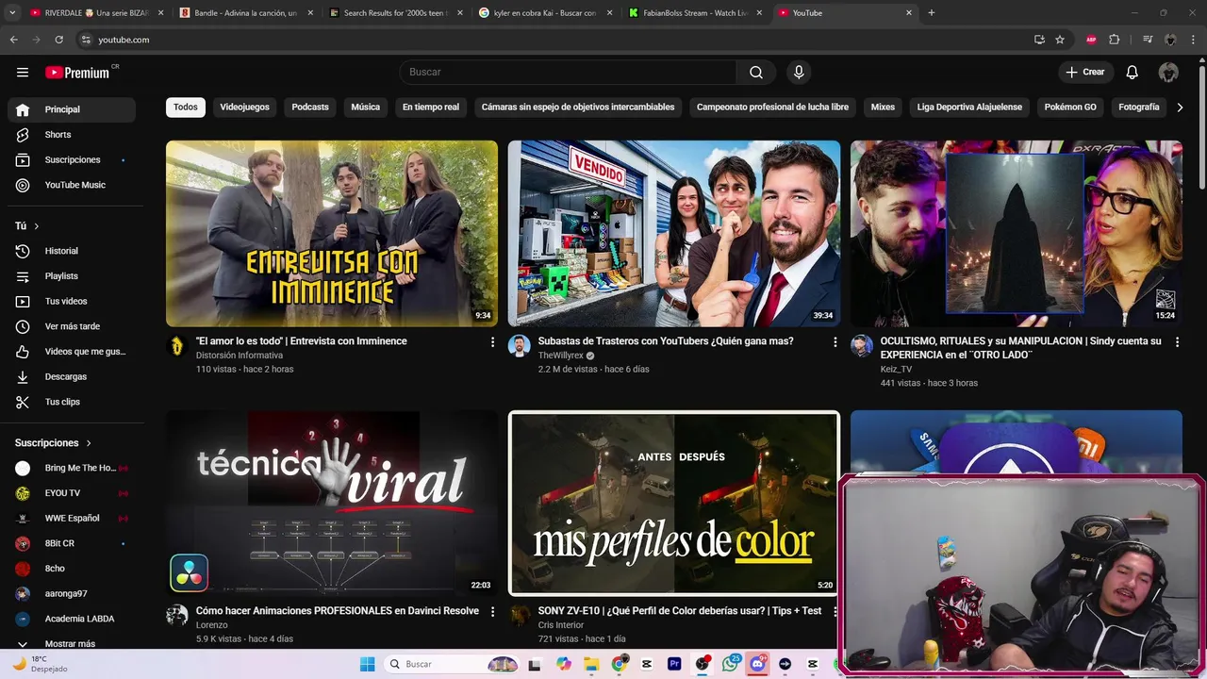The image size is (1207, 679).
Task: Go to Principal in the sidebar
Action: coord(72,109)
